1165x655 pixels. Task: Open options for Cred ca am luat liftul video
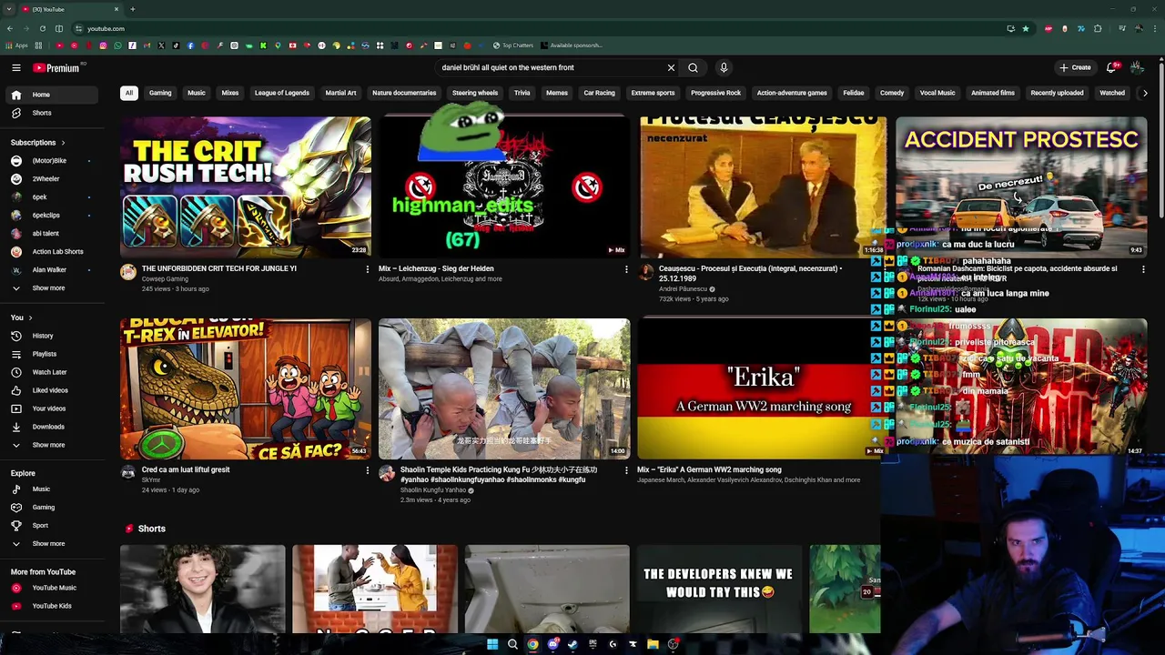tap(368, 470)
